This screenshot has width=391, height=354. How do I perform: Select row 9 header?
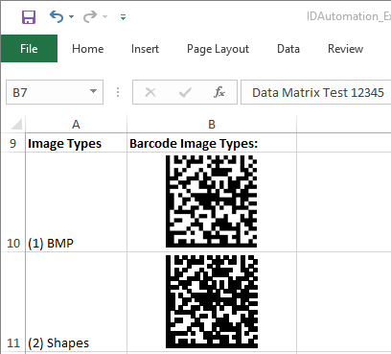[12, 143]
